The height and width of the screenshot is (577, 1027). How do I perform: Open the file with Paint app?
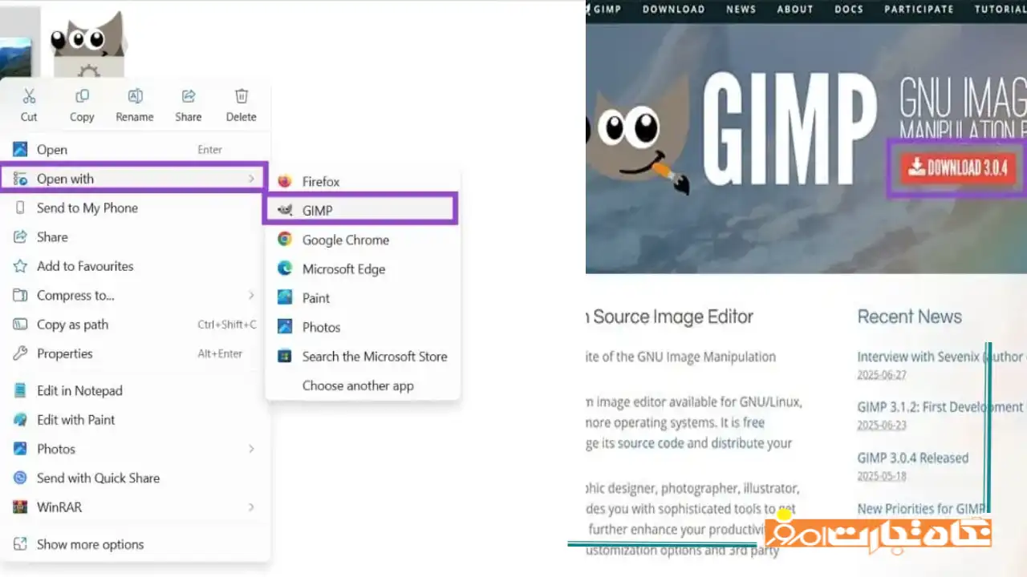(x=315, y=298)
